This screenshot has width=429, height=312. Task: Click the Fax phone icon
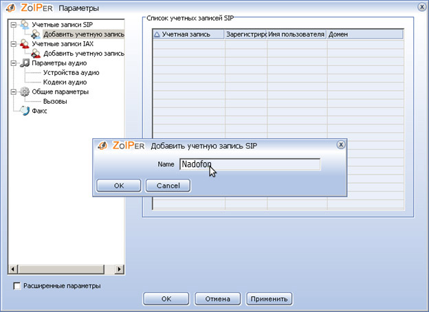(24, 111)
